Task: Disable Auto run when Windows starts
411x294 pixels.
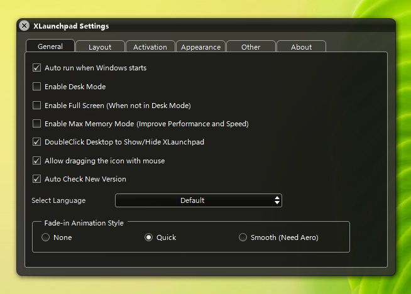Action: 37,68
